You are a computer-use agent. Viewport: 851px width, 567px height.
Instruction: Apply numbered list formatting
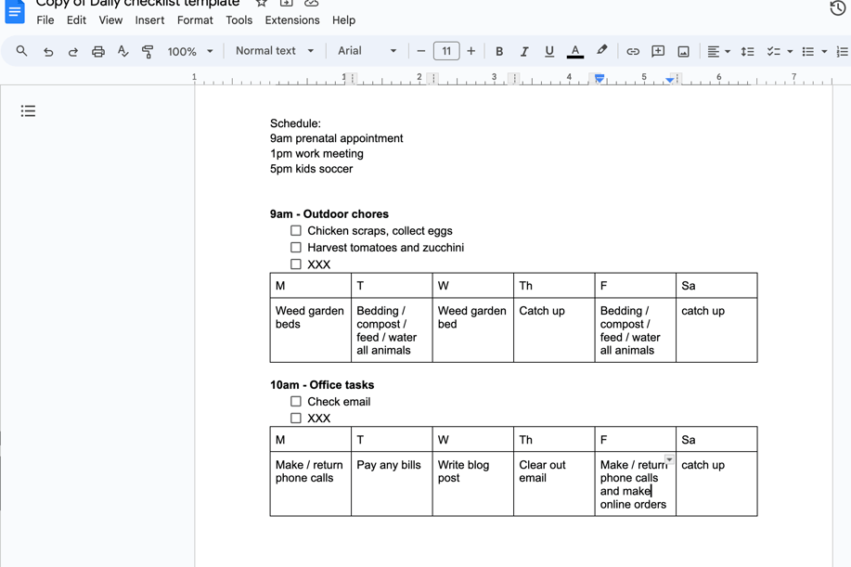click(843, 52)
